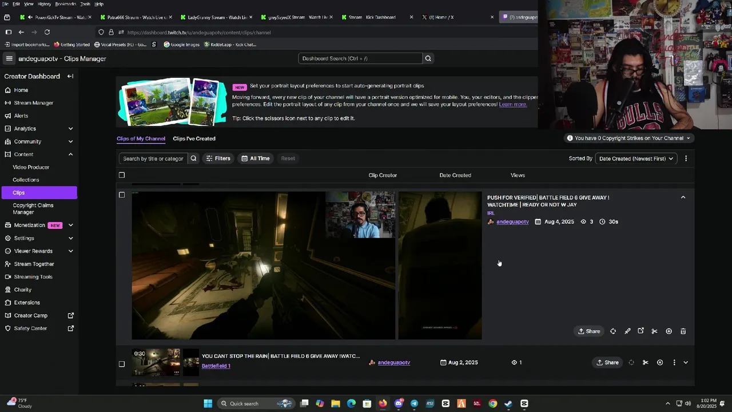This screenshot has width=732, height=412.
Task: Open the IRL category link
Action: (x=491, y=213)
